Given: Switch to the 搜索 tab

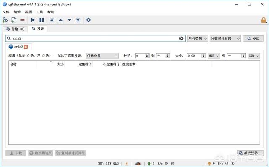Looking at the screenshot, I should [38, 29].
